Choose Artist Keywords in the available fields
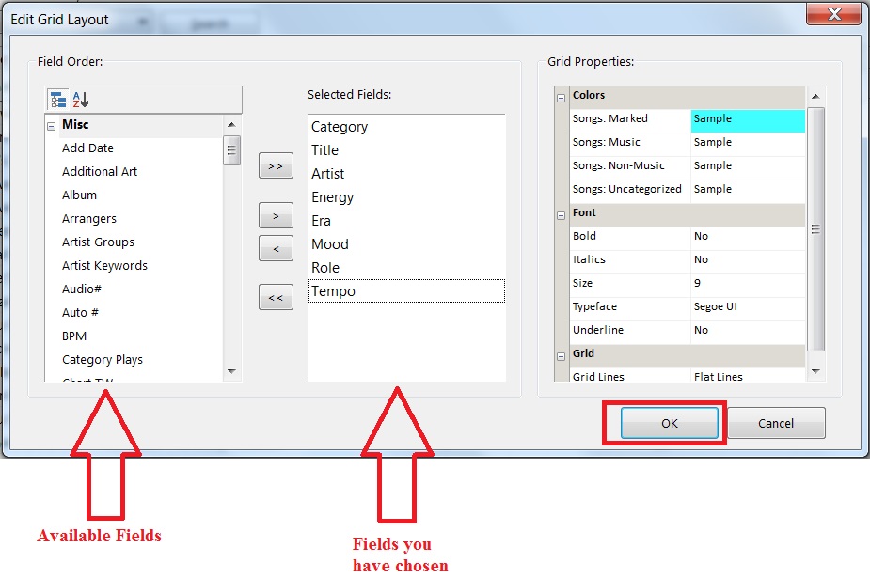Image resolution: width=870 pixels, height=578 pixels. coord(104,266)
